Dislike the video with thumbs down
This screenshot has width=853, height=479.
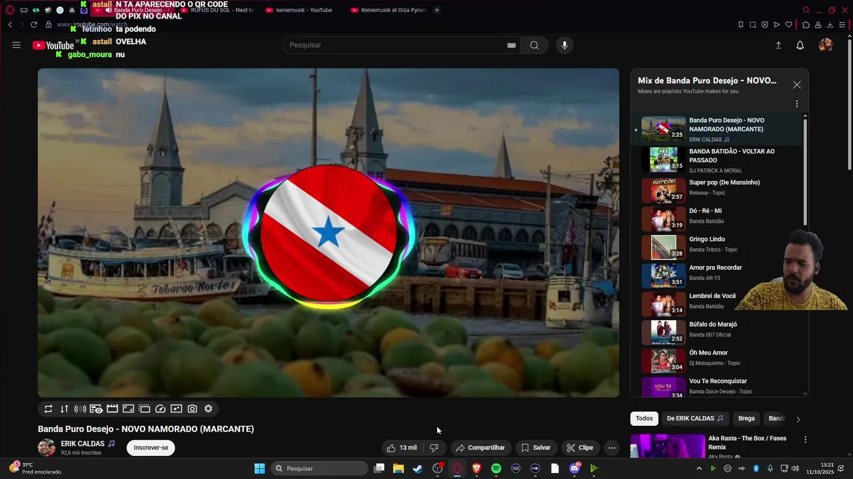coord(434,448)
